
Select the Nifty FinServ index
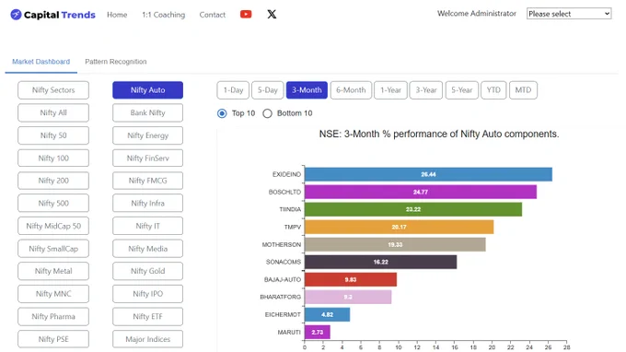pyautogui.click(x=147, y=158)
